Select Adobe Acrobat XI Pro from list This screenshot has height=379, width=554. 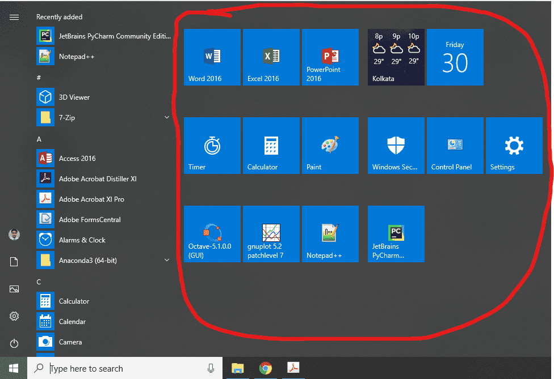tap(91, 199)
